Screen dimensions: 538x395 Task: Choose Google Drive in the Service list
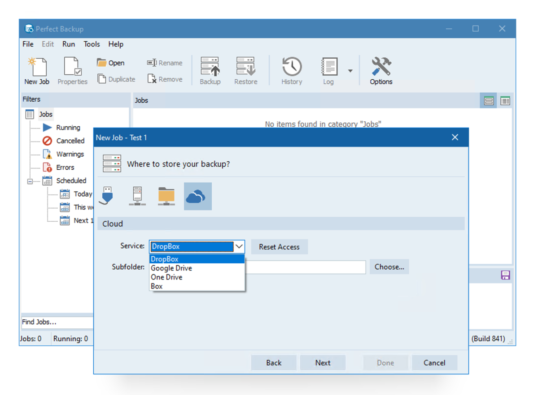tap(197, 268)
